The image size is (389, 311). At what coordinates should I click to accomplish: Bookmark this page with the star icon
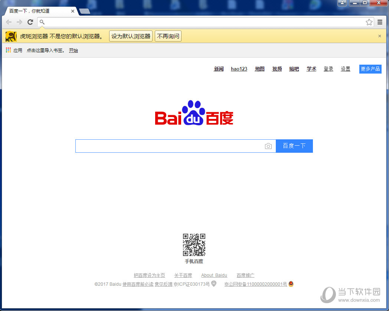click(x=369, y=22)
